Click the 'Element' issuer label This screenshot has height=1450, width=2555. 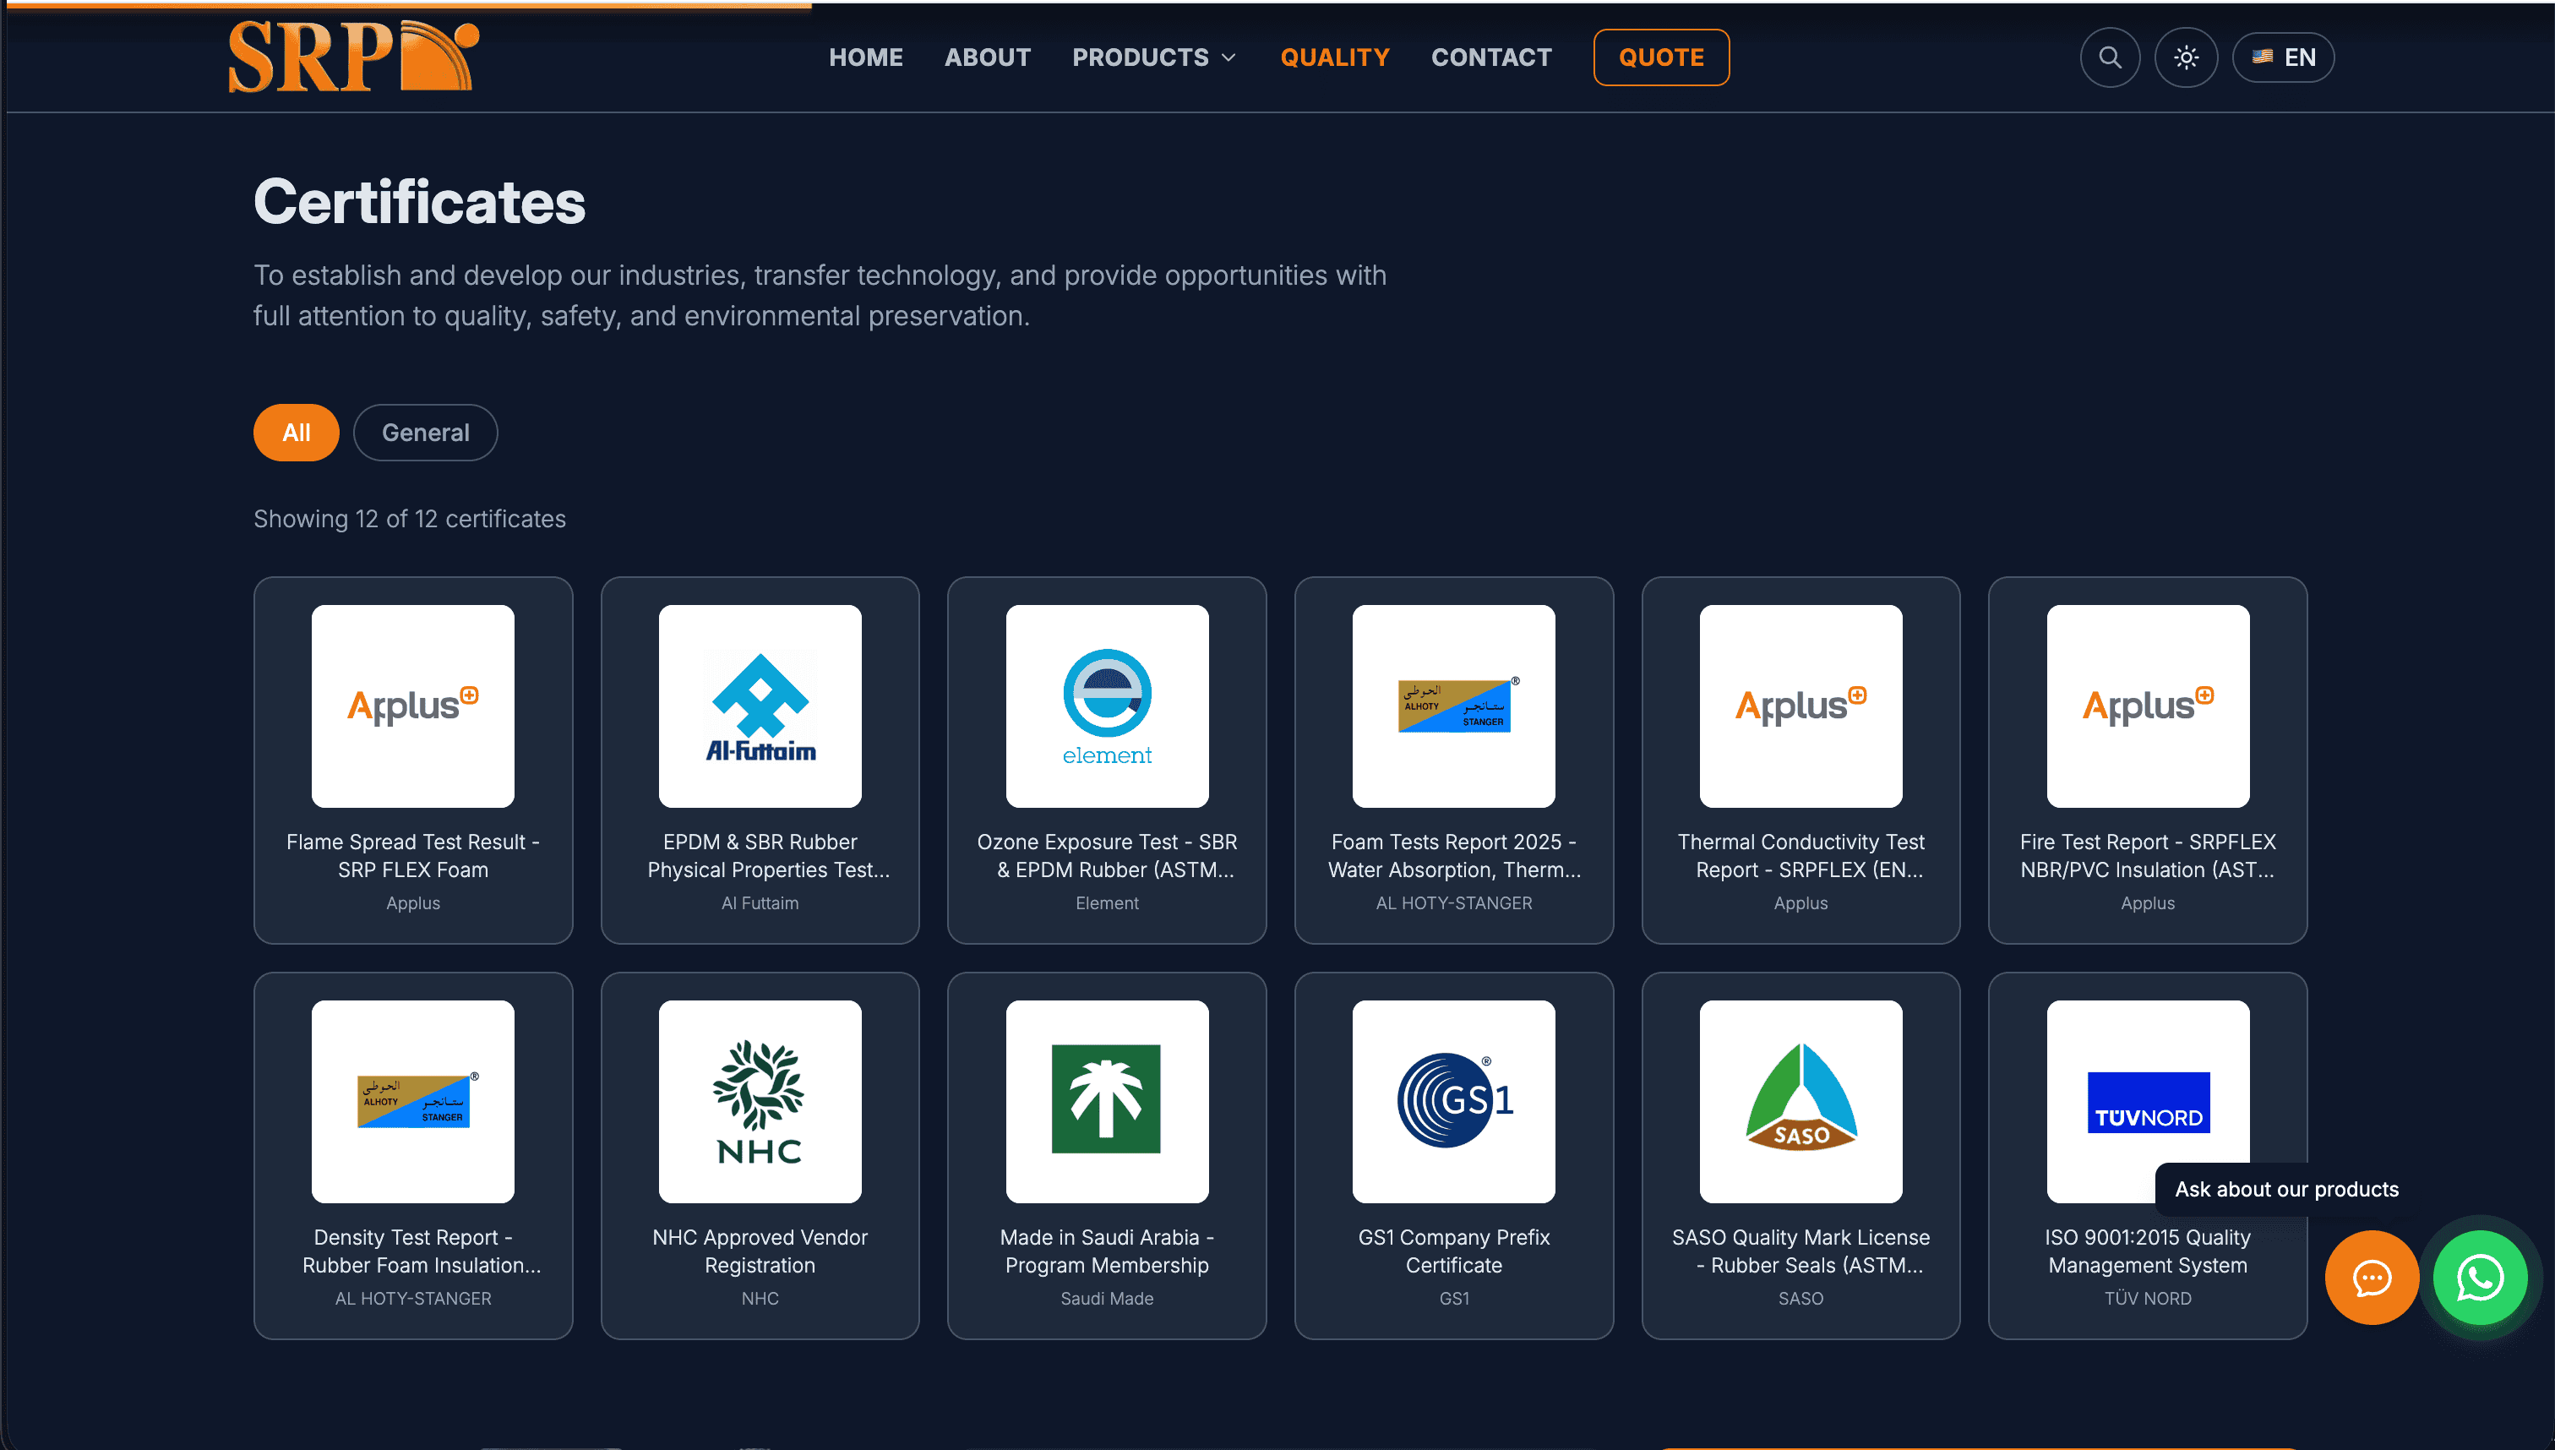click(x=1106, y=903)
